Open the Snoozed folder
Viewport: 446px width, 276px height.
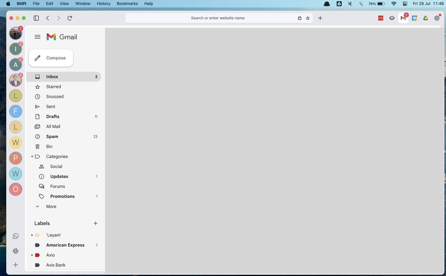click(x=64, y=97)
